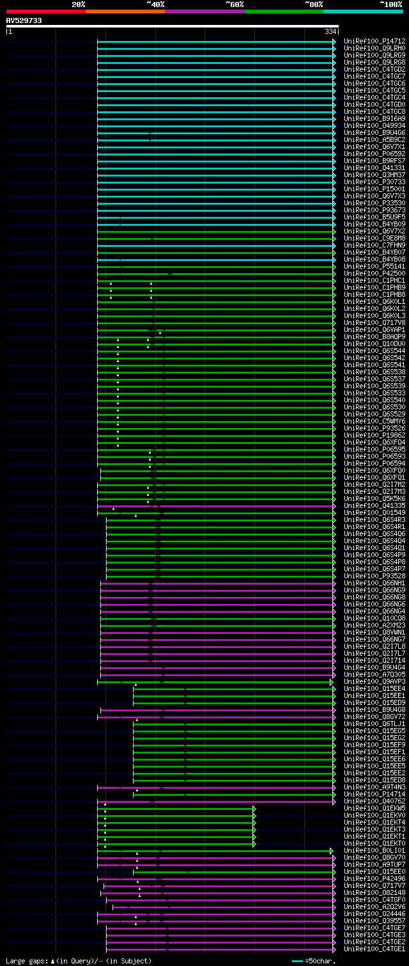Select label UniRef100_Q6S538
409x966 pixels.
click(374, 372)
